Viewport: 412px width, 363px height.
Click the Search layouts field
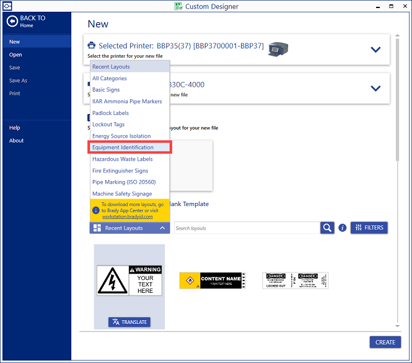(x=247, y=228)
